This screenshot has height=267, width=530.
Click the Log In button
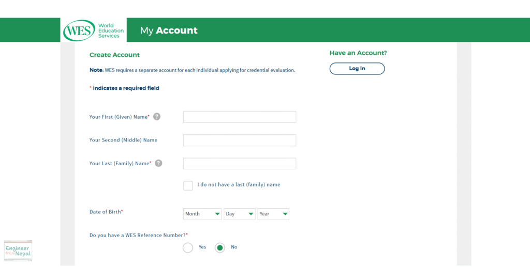coord(357,69)
